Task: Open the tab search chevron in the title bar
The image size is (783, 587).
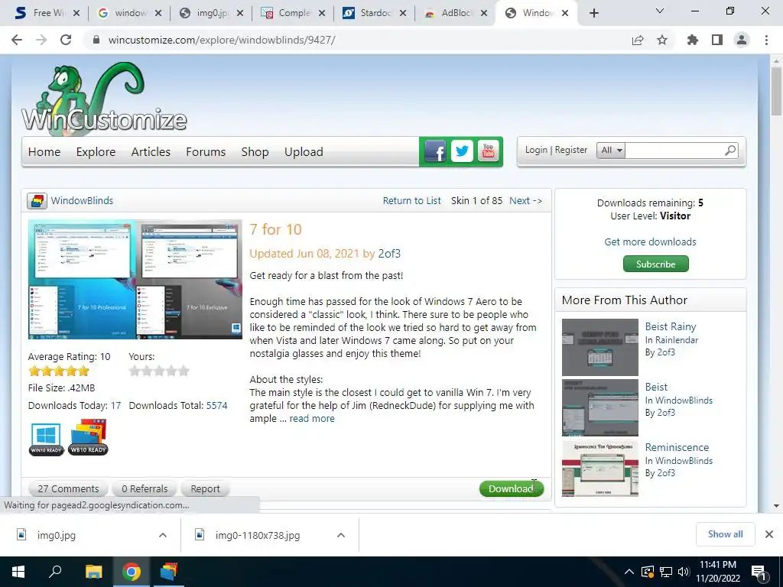Action: tap(660, 11)
